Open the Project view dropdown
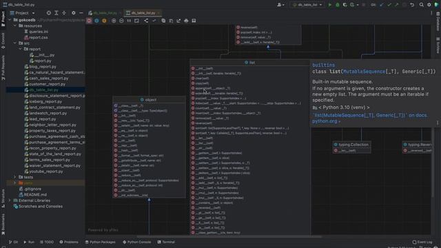Screen dimensions: 441x248 (x=23, y=13)
